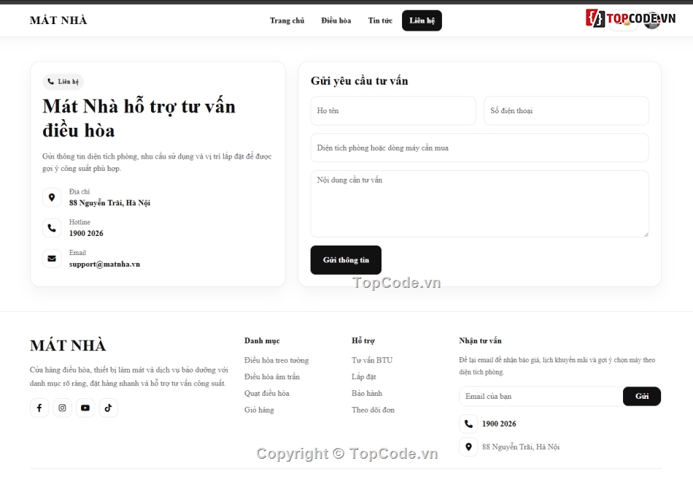Click the phone icon beside Hotline
Screen dimensions: 693x477
(52, 228)
